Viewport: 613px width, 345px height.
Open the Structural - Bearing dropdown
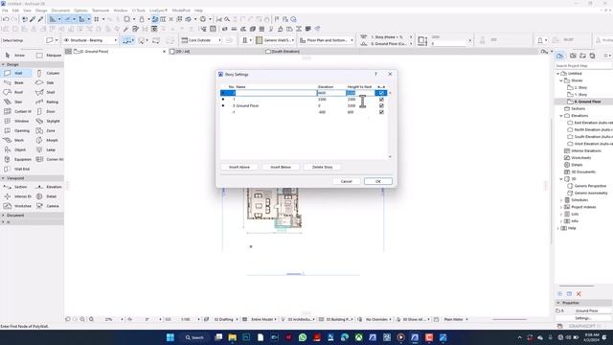point(90,40)
